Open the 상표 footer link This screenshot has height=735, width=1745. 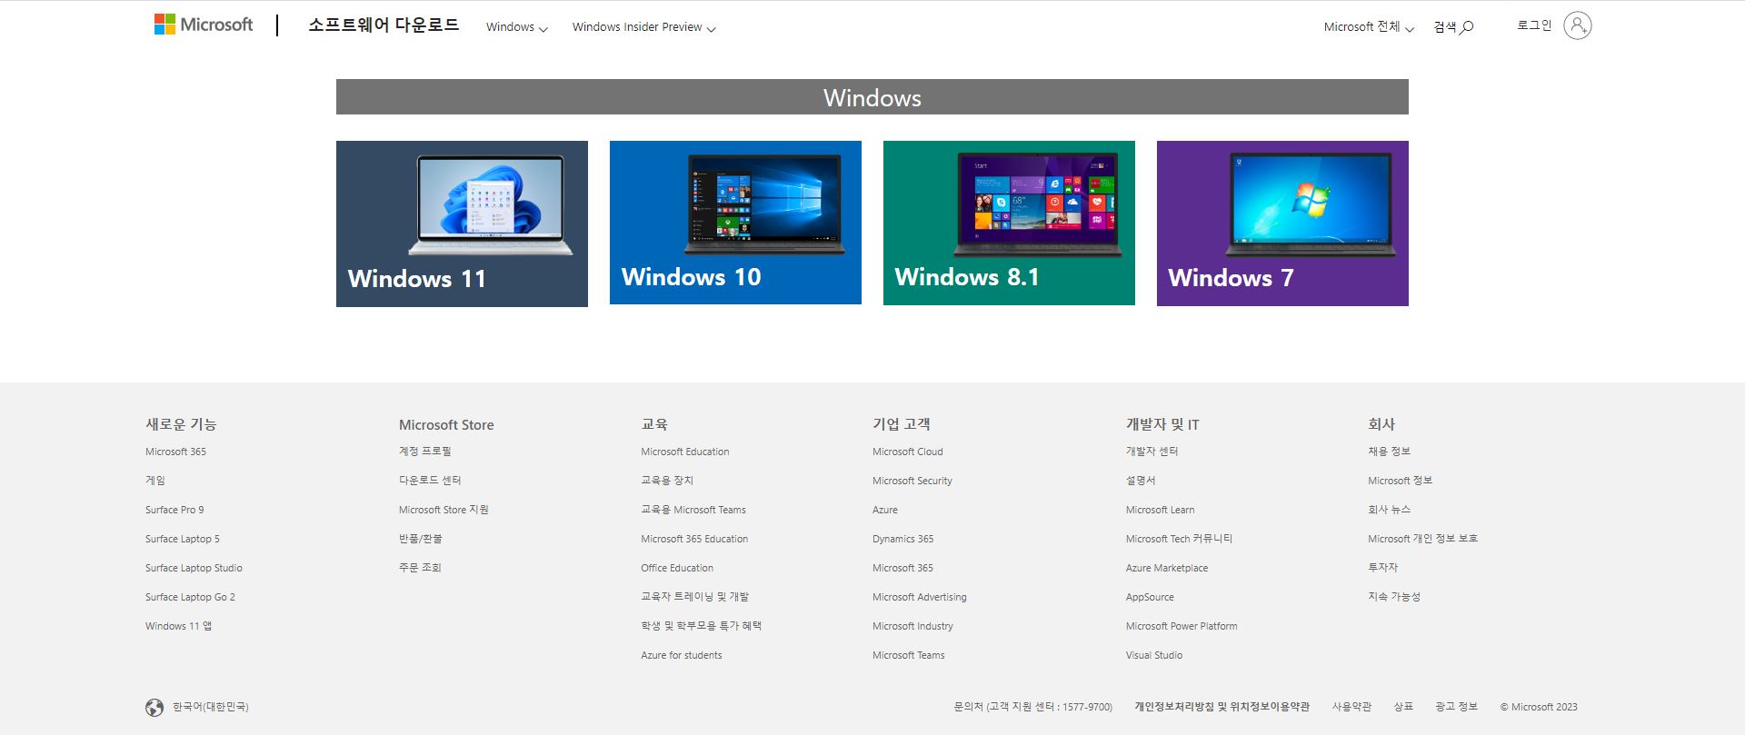click(x=1403, y=707)
